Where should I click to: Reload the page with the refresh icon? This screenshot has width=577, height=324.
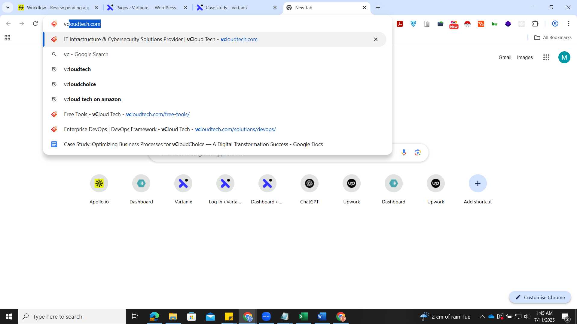click(x=35, y=24)
